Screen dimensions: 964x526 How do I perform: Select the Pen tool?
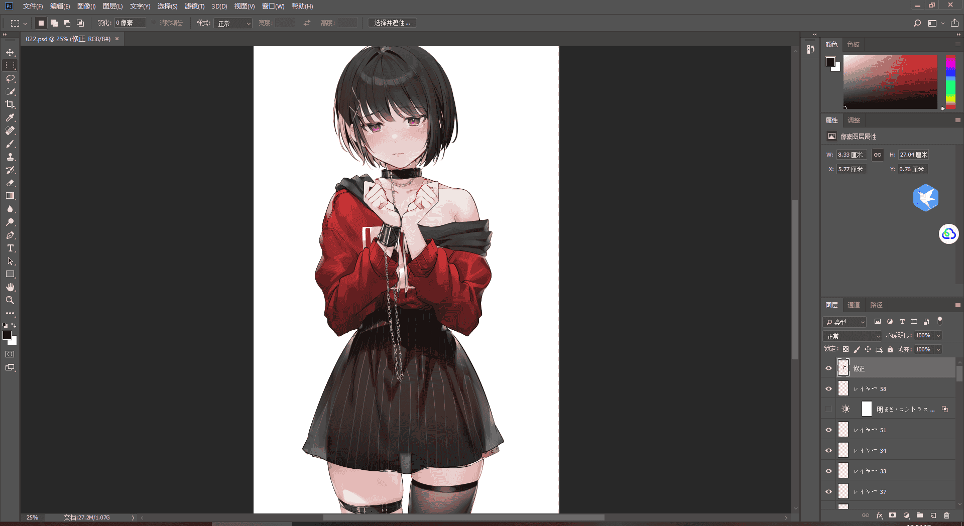pos(10,235)
